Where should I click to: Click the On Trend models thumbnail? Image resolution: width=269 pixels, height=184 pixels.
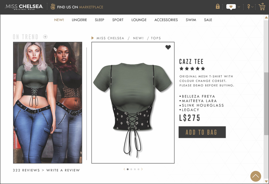point(48,102)
